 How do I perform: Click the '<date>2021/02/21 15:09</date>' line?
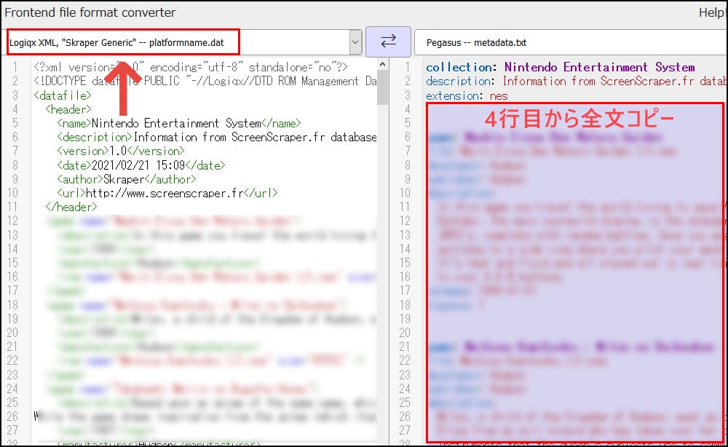[141, 165]
